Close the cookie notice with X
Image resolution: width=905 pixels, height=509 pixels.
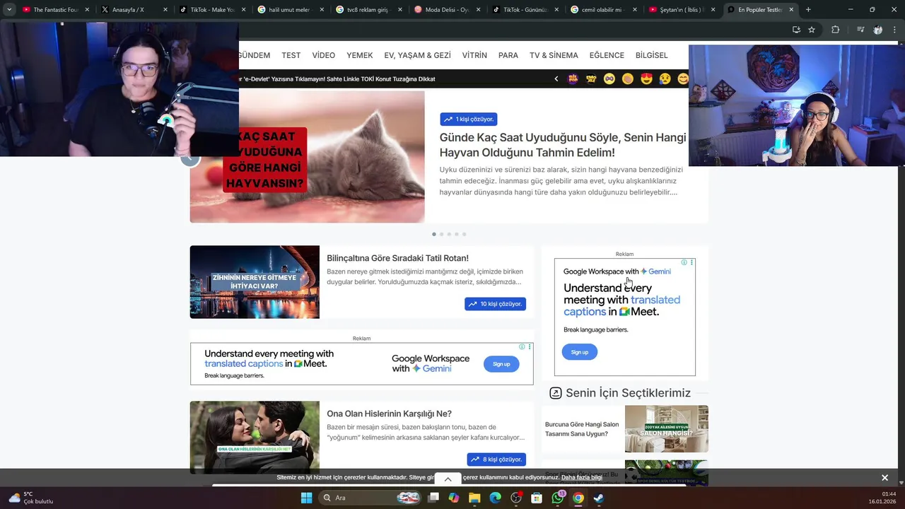pyautogui.click(x=884, y=478)
